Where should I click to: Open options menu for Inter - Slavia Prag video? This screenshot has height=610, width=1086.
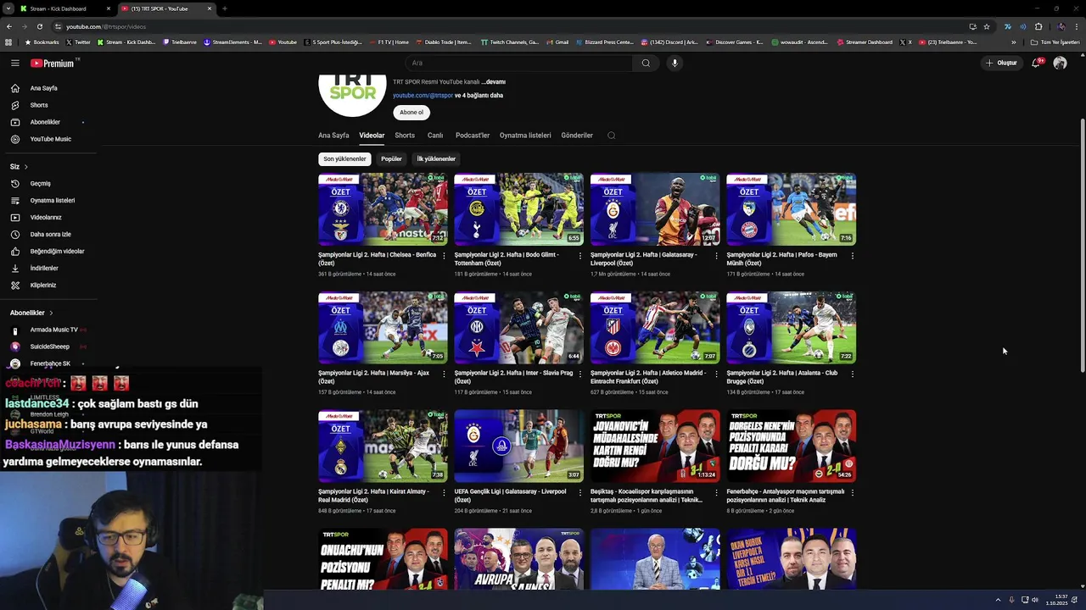(580, 374)
